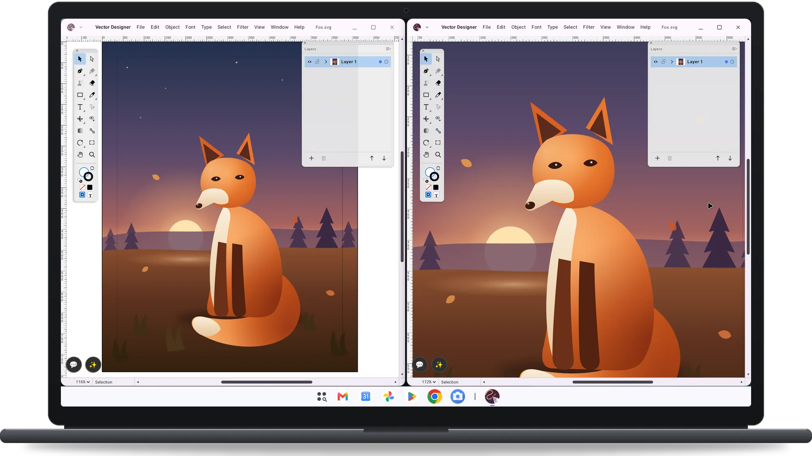Select the Artboard tool in right window
Screen dimensions: 812x456
[438, 143]
